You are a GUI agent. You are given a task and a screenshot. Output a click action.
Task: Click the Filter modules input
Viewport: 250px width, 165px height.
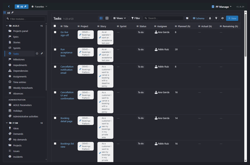(x=25, y=19)
